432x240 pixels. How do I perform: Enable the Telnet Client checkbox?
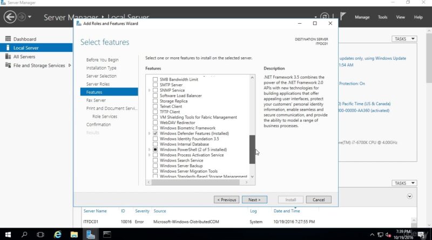(155, 106)
